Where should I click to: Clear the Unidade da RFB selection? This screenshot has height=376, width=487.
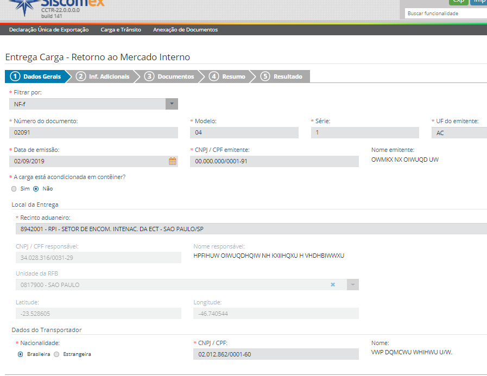333,284
